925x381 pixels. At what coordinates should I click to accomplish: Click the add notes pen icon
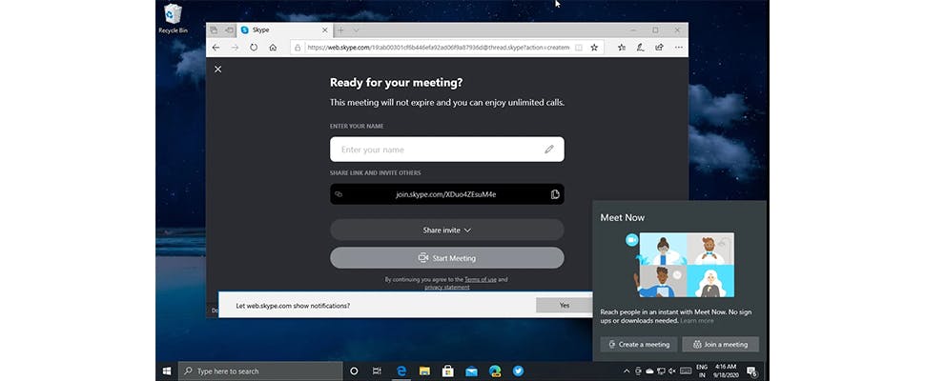pos(640,48)
